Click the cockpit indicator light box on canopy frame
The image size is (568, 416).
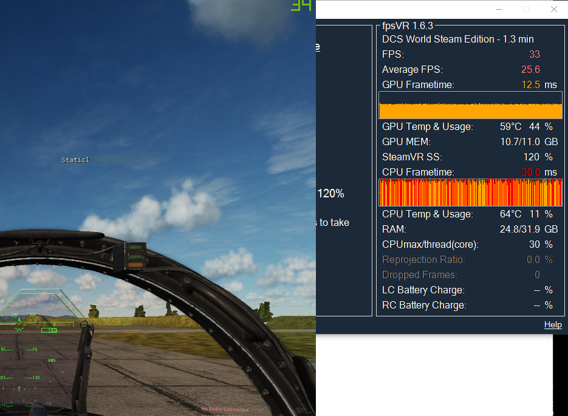(135, 256)
